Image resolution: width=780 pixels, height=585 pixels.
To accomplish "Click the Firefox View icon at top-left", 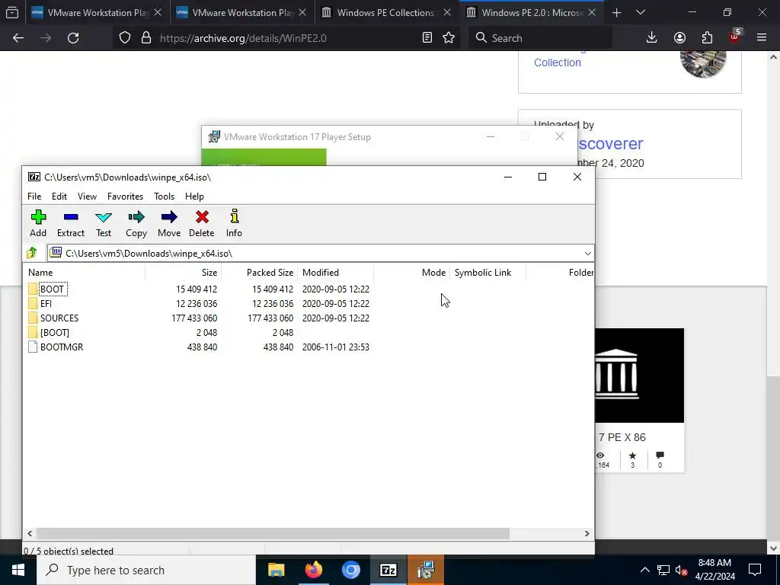I will click(x=12, y=12).
